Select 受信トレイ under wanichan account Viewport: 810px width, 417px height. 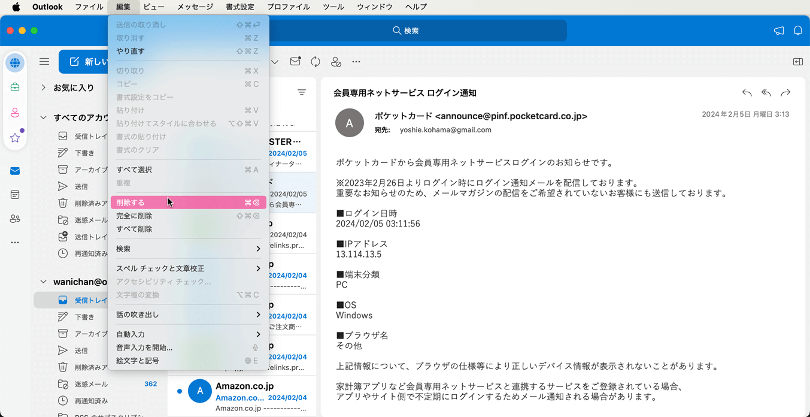coord(90,300)
